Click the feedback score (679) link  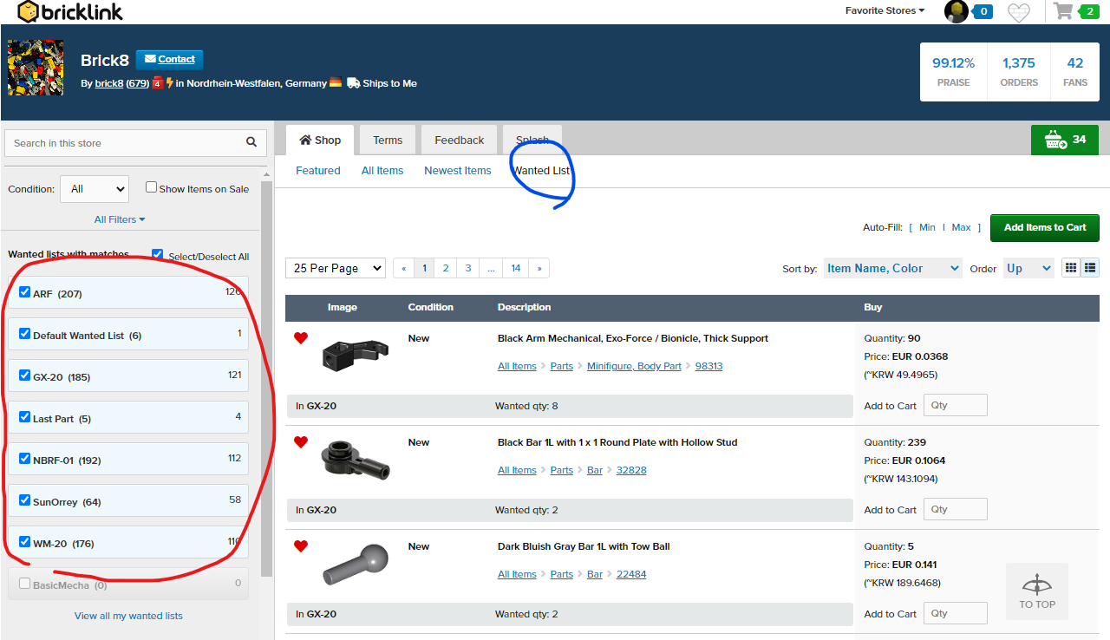click(x=138, y=83)
